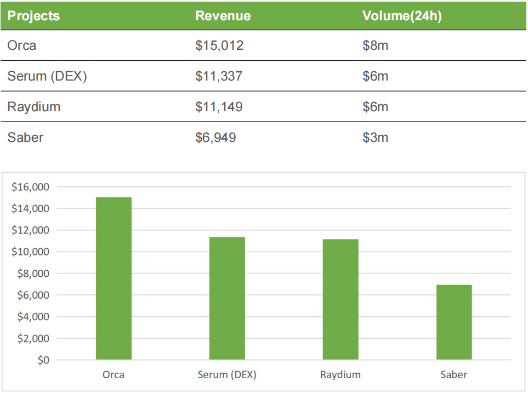
Task: Select the Saber chart bar
Action: tap(454, 322)
